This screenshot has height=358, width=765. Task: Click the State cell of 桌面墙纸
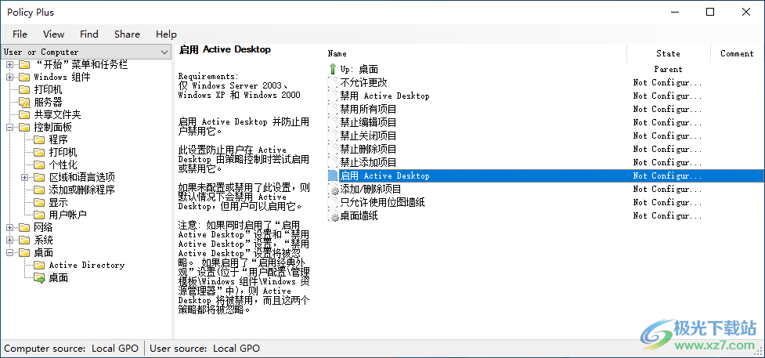pos(667,215)
